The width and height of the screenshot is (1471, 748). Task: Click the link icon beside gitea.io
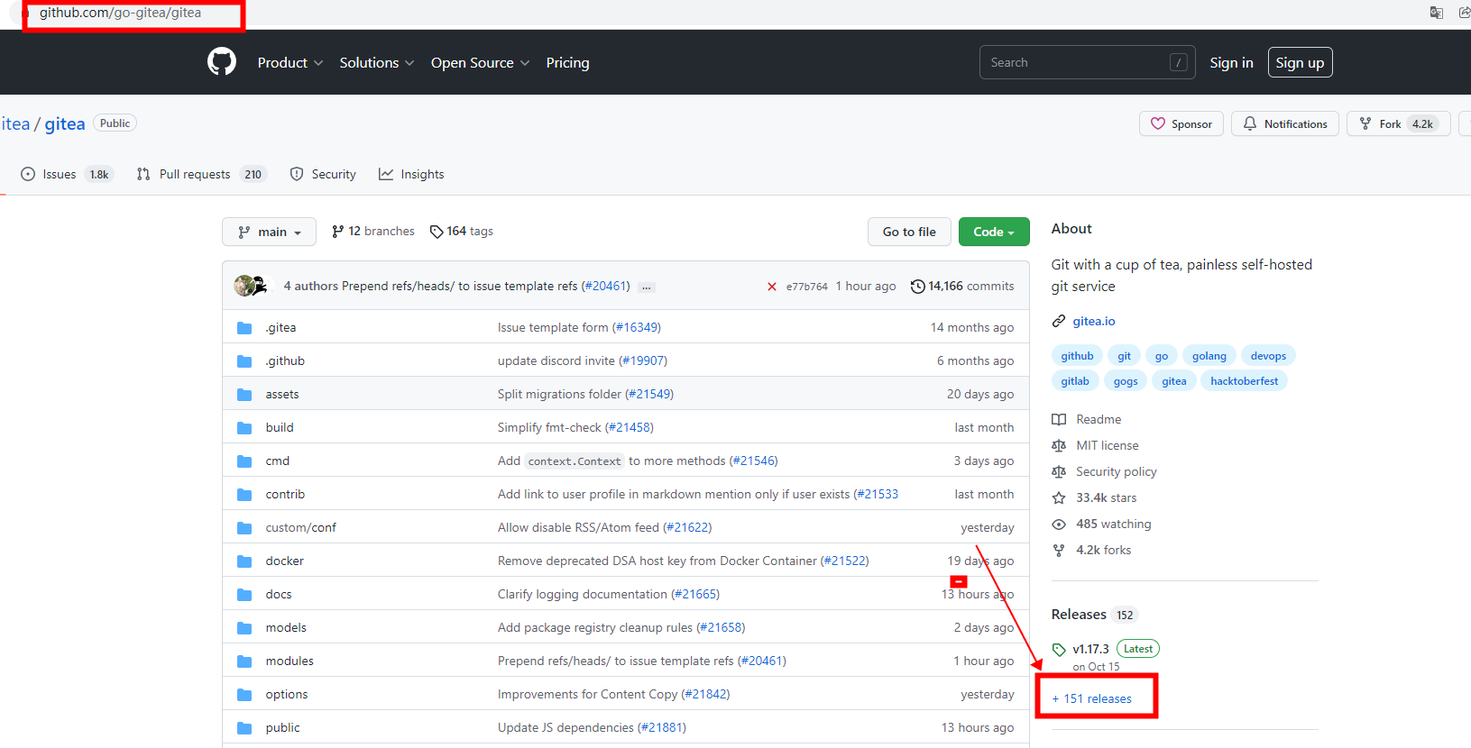point(1059,321)
